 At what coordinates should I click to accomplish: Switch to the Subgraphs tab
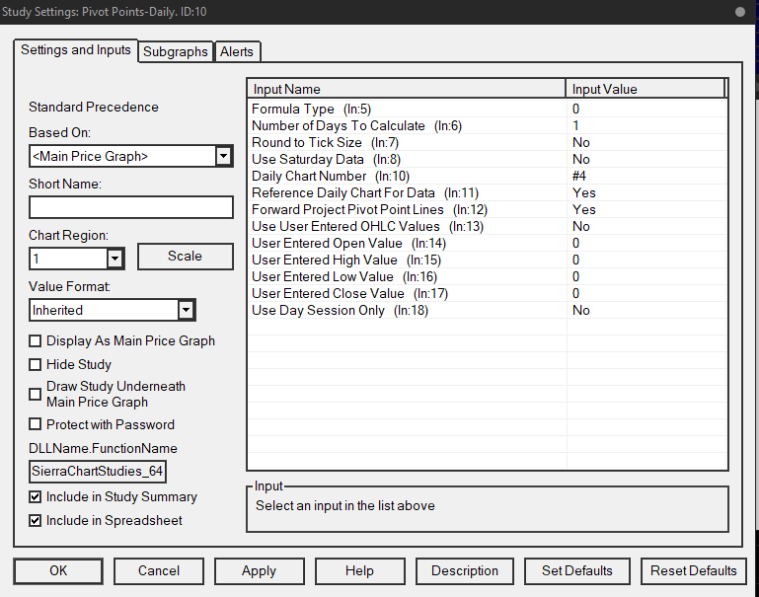[176, 51]
